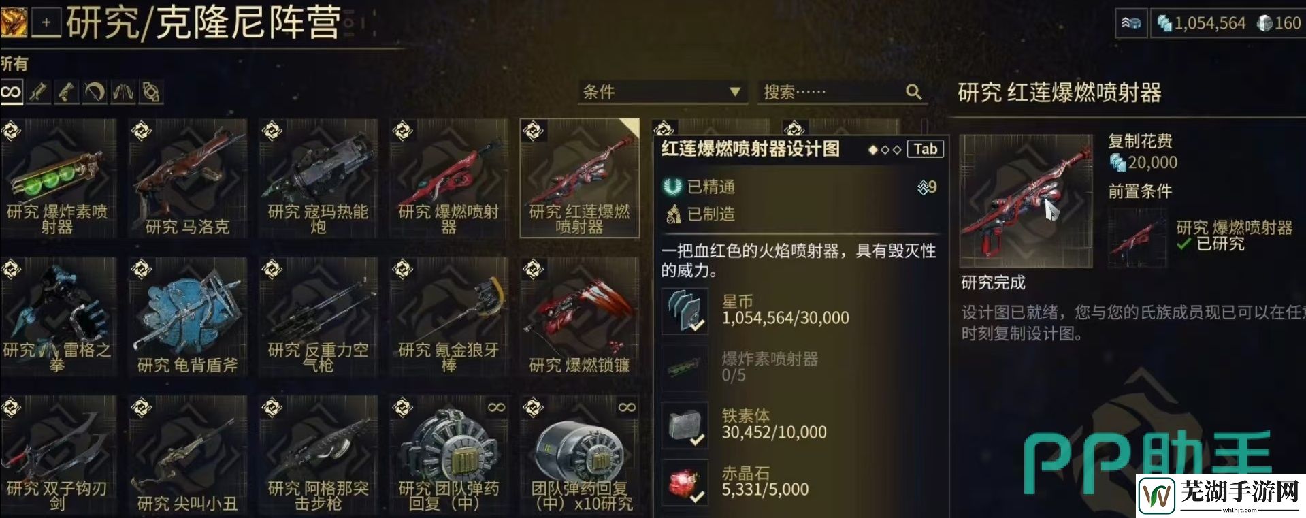Filter by gear components icon
Screen dimensions: 1306x518
coord(150,92)
